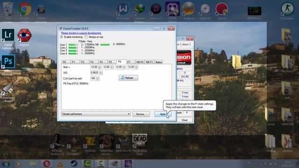Toggle Always on top checkbox
This screenshot has height=168, width=299.
pos(86,37)
